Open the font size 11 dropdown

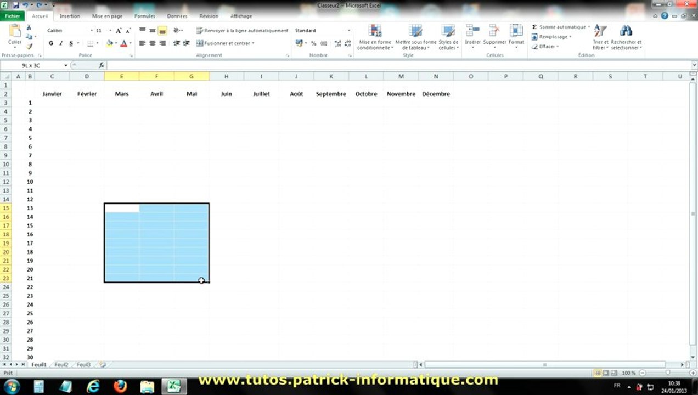click(x=110, y=31)
